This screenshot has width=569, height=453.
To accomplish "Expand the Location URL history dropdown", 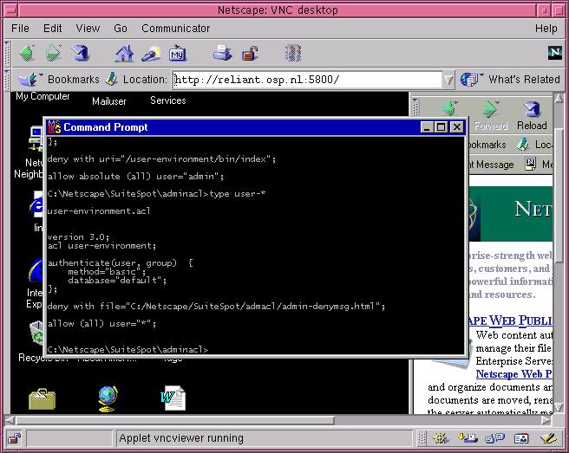I will coord(448,80).
